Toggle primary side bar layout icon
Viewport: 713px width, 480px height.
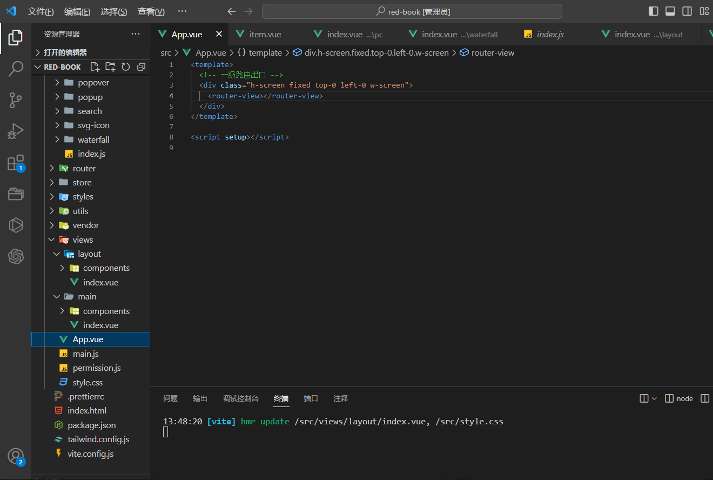pos(654,11)
